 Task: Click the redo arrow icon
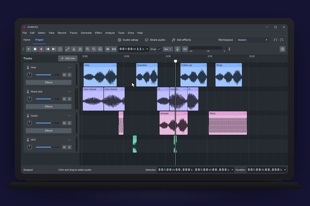282,40
